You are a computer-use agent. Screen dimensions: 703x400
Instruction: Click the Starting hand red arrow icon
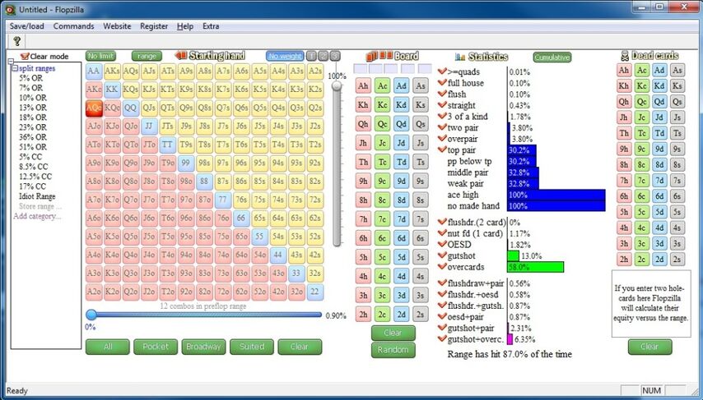181,56
